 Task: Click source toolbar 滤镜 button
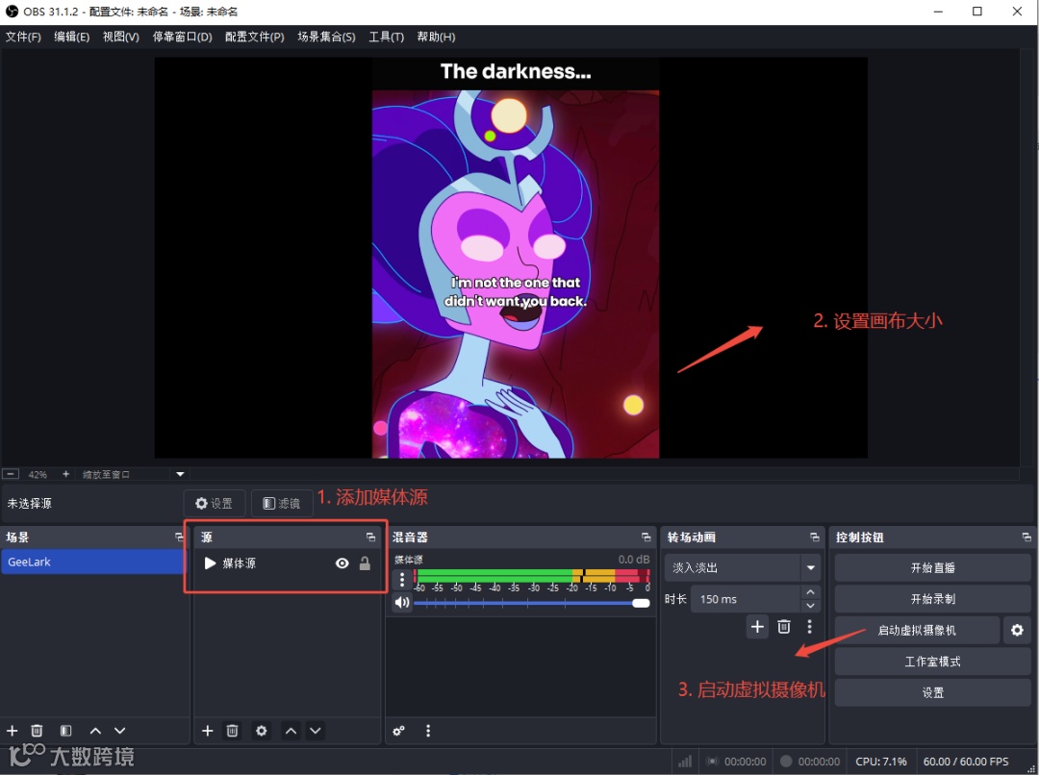click(x=282, y=504)
